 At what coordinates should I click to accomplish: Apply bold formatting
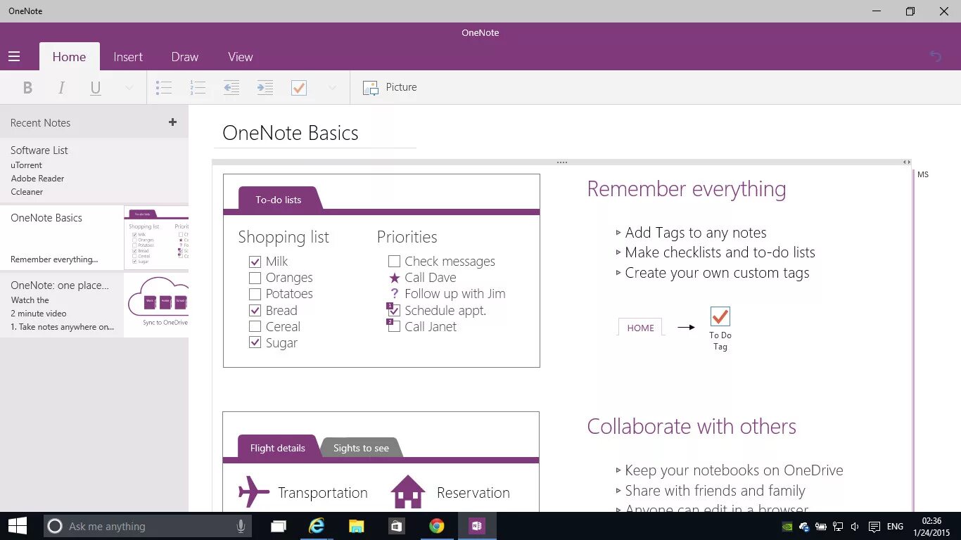[27, 88]
